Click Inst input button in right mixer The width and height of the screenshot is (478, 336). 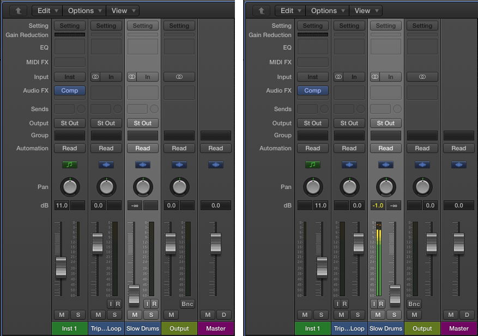[x=313, y=77]
